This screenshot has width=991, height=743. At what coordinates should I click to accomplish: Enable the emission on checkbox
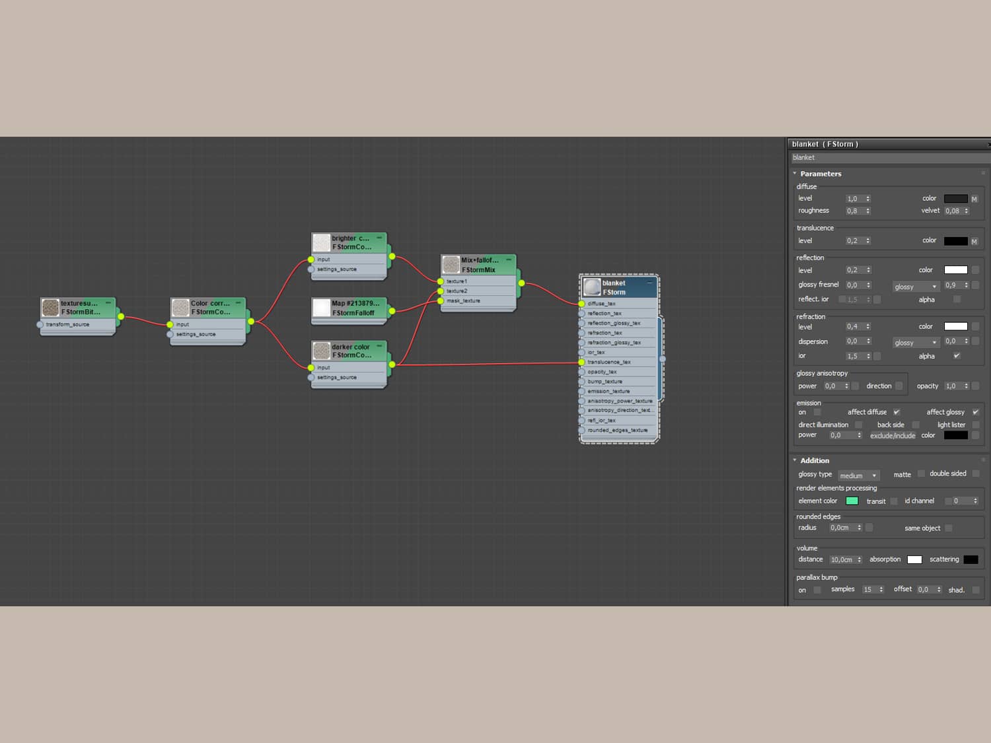[817, 412]
